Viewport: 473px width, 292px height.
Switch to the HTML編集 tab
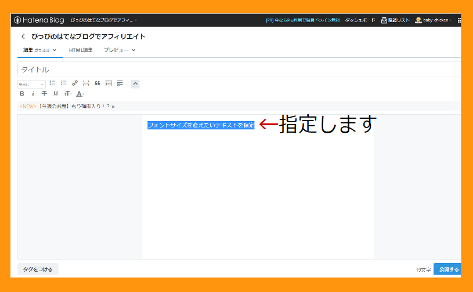click(x=81, y=50)
